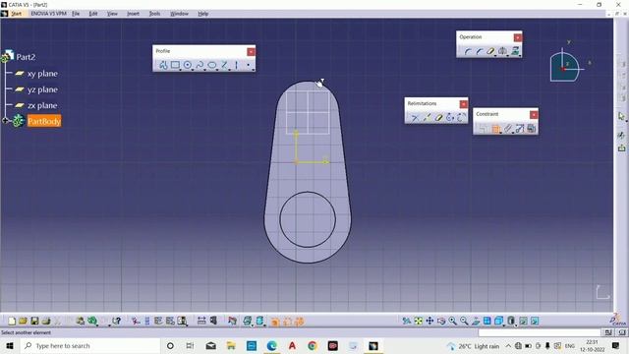Open the View menu
629x354 pixels.
point(112,14)
